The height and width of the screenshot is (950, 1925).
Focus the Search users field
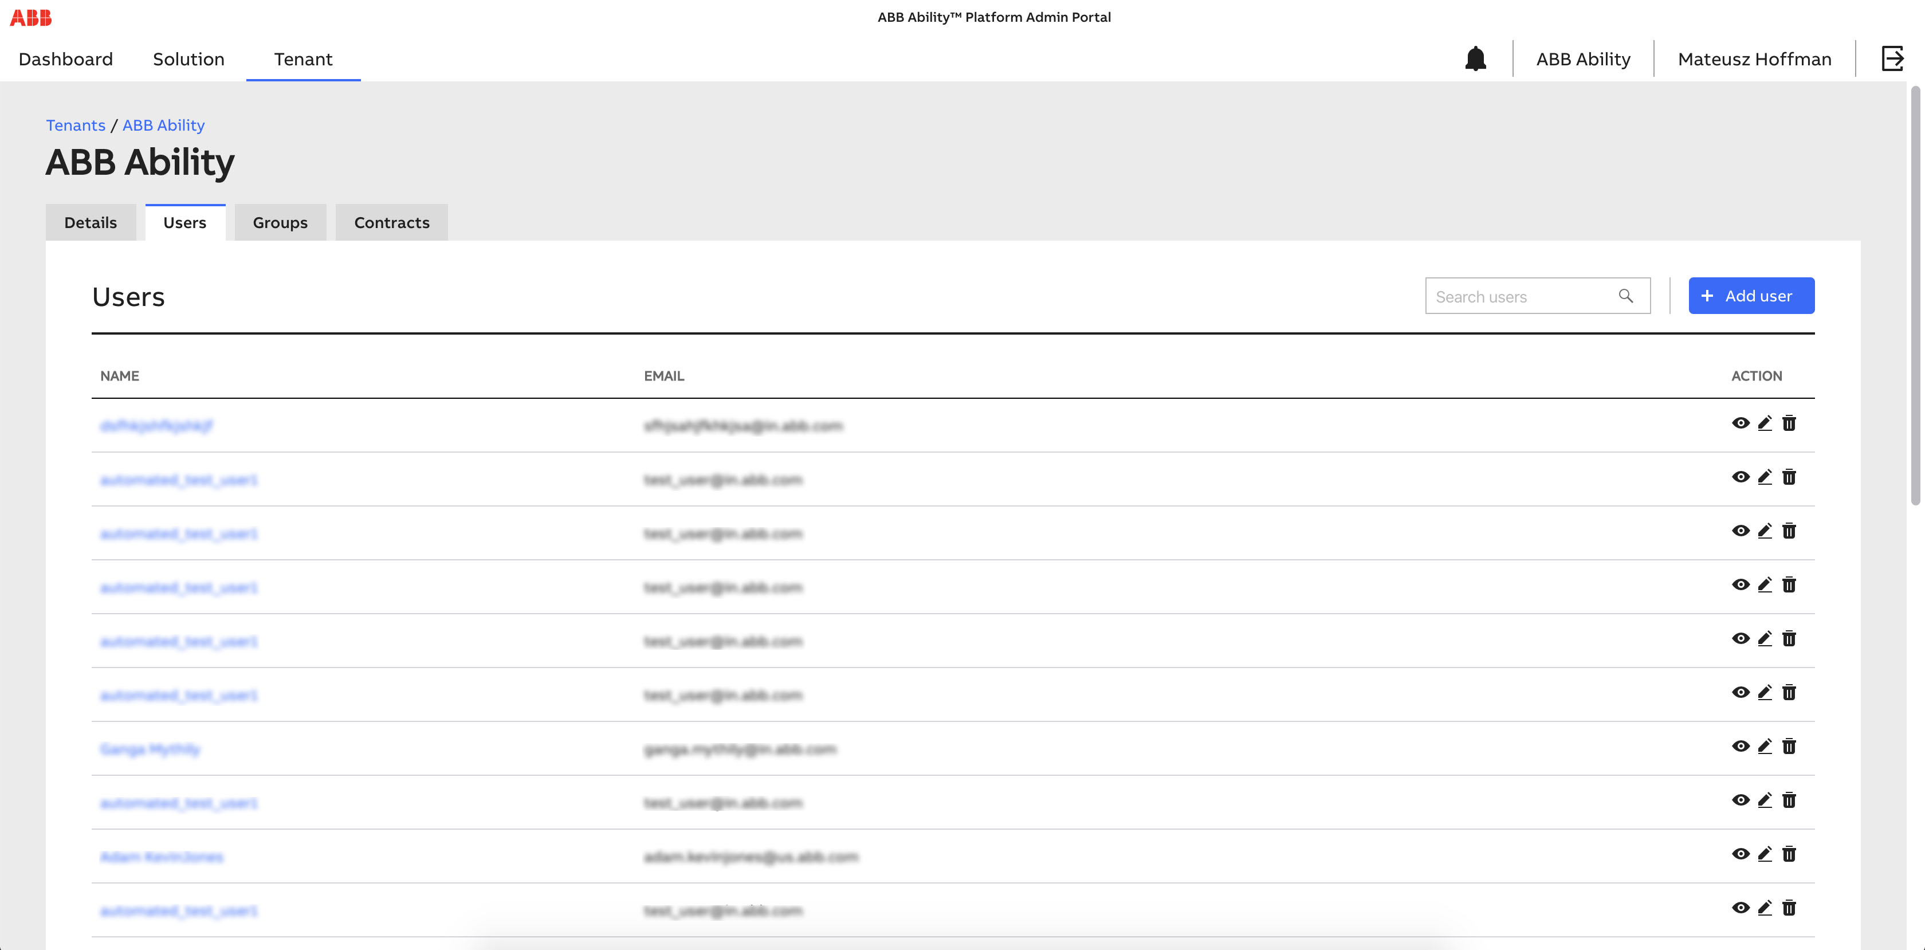(x=1537, y=296)
